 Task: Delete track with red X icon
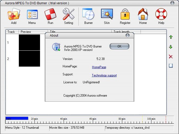point(171,57)
